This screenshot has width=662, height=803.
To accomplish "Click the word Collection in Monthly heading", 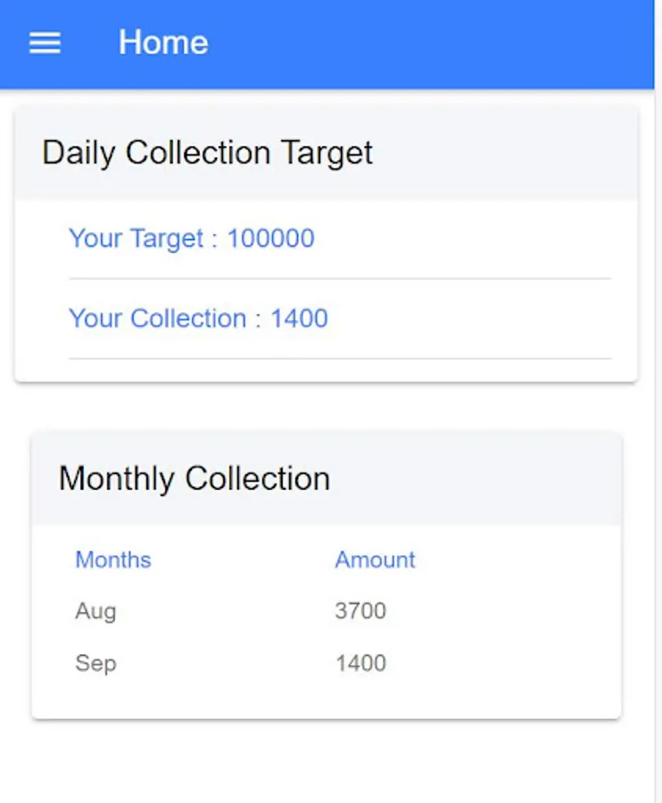I will 257,479.
